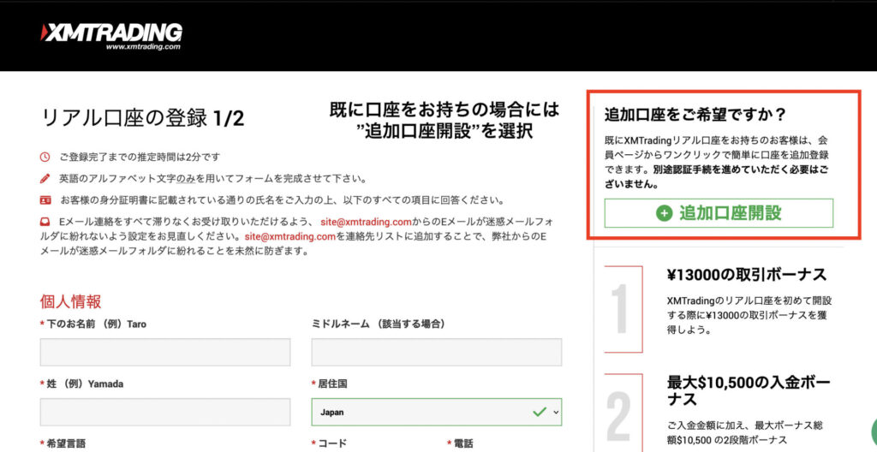Click the ID card icon

point(45,200)
